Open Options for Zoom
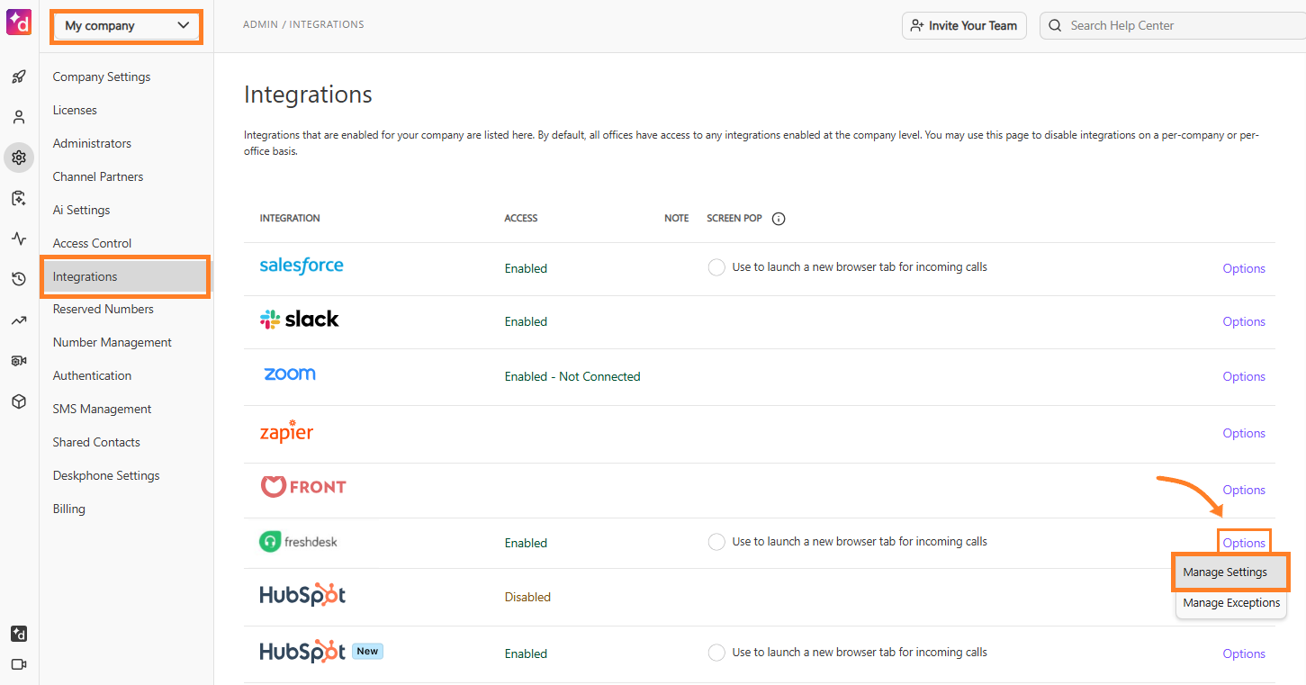The image size is (1306, 685). point(1244,376)
